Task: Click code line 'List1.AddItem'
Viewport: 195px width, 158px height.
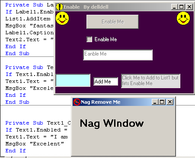Action: coord(28,19)
